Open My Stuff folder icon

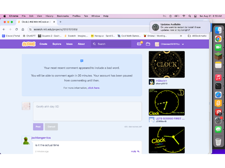point(148,44)
